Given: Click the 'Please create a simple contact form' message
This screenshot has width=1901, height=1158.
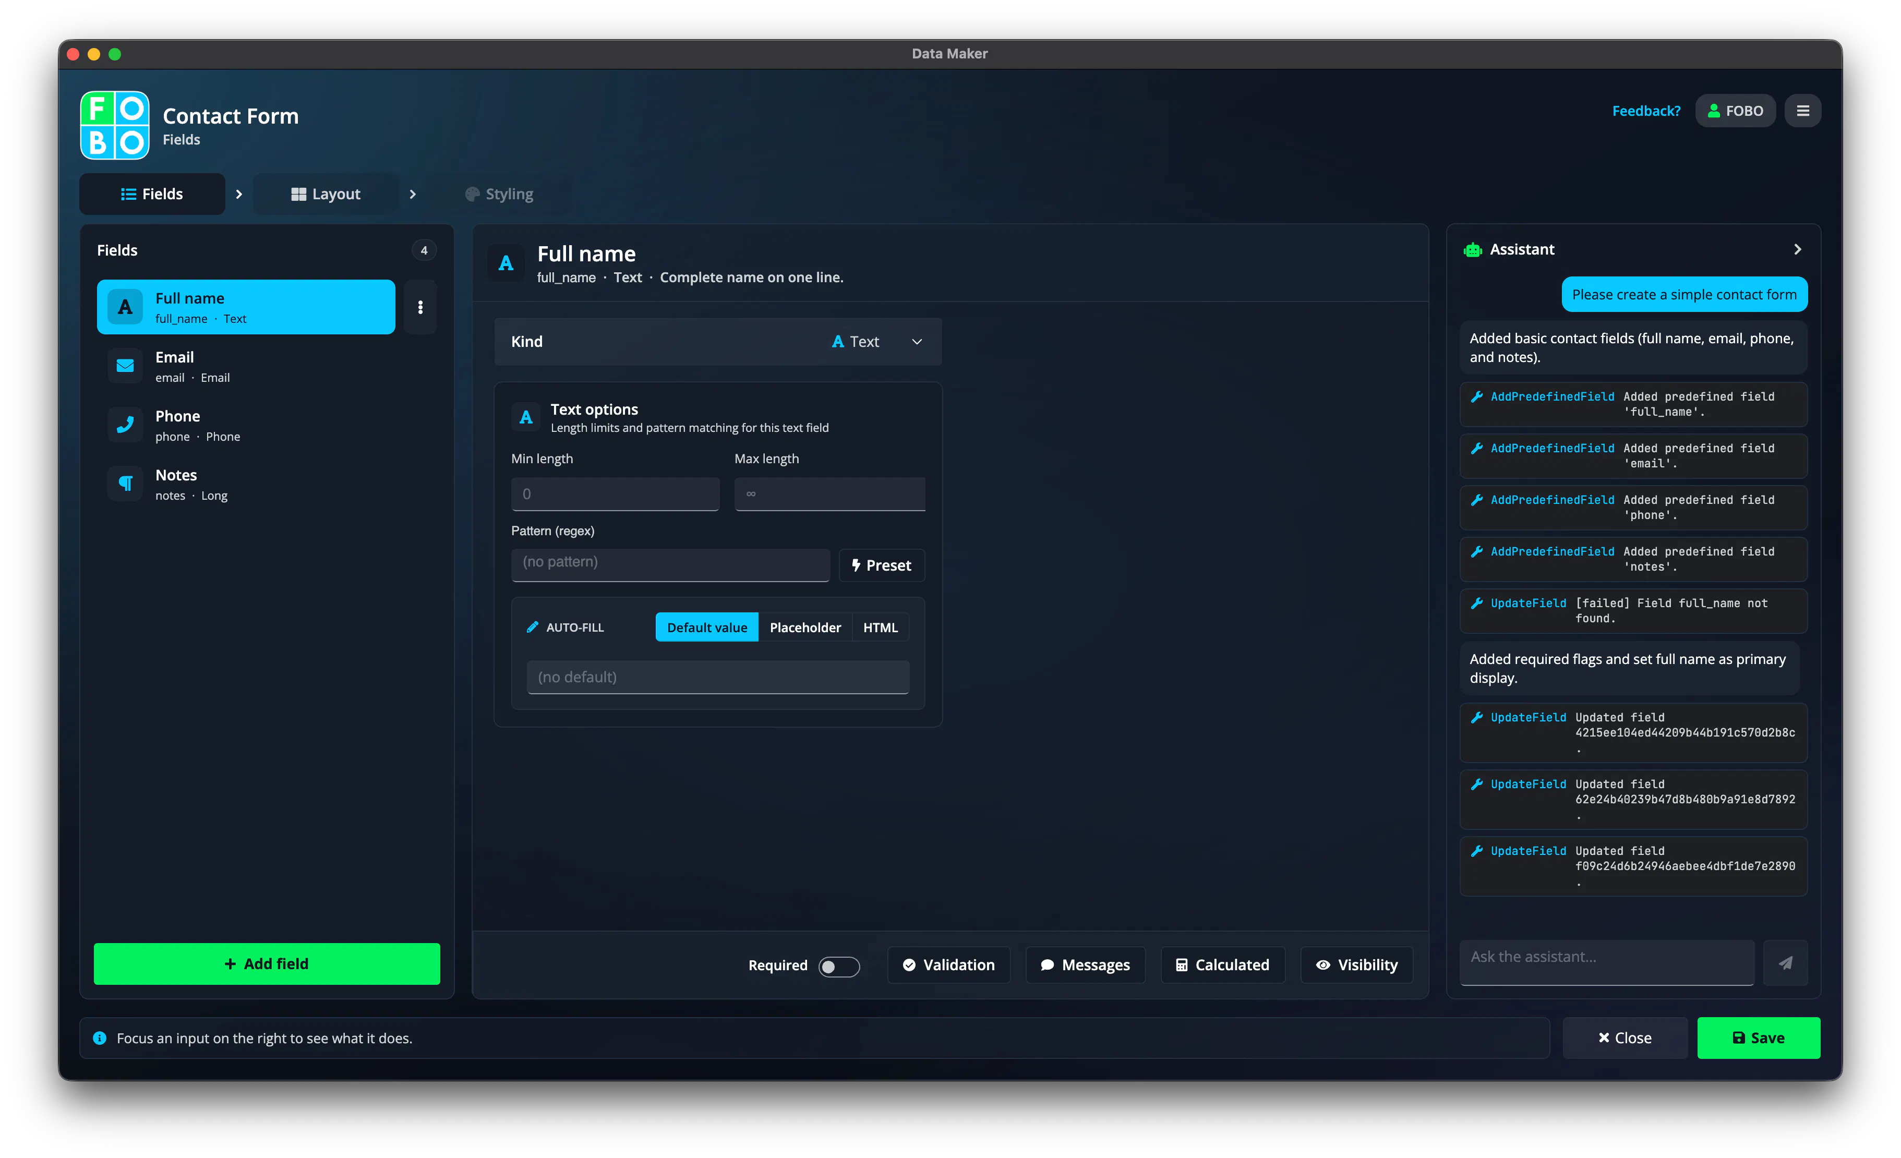Looking at the screenshot, I should point(1684,295).
